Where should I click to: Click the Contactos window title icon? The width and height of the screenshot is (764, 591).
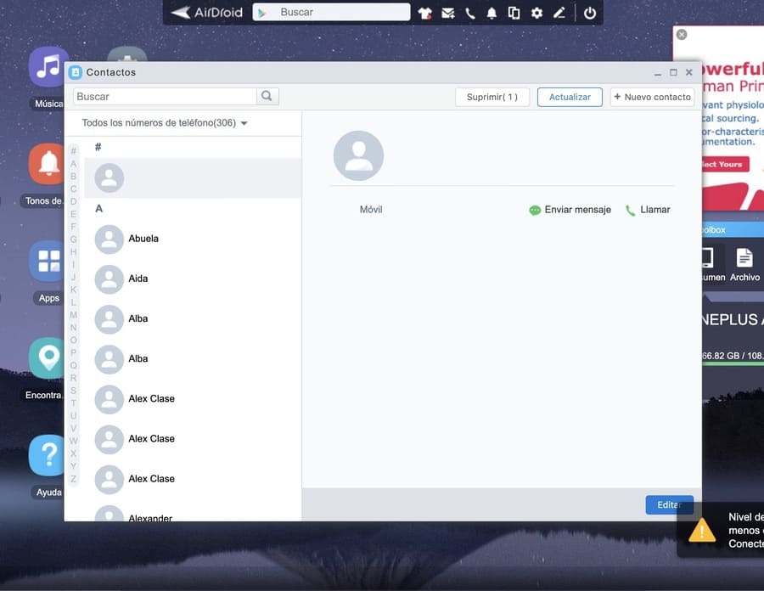[x=75, y=72]
